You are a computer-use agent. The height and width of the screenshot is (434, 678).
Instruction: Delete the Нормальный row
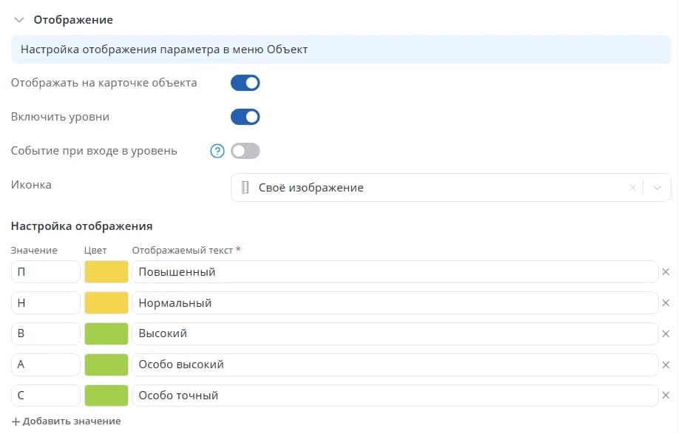(666, 303)
